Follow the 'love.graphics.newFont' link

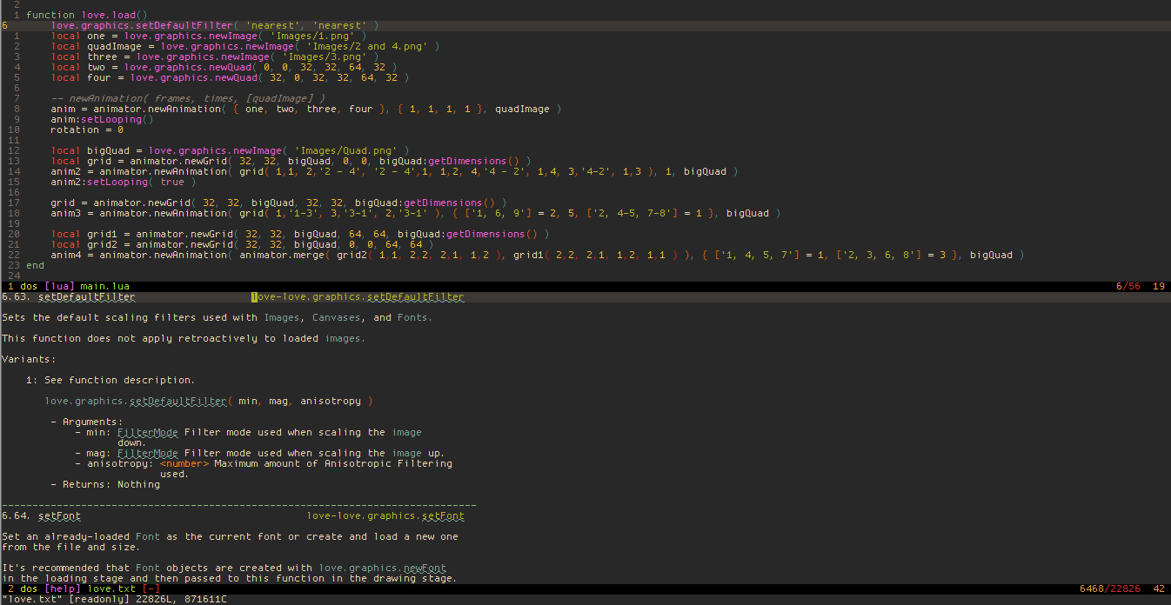tap(382, 568)
